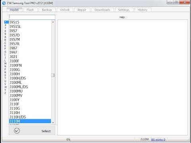Select model J100Y
Screen dimensions: 191x143
30,100
